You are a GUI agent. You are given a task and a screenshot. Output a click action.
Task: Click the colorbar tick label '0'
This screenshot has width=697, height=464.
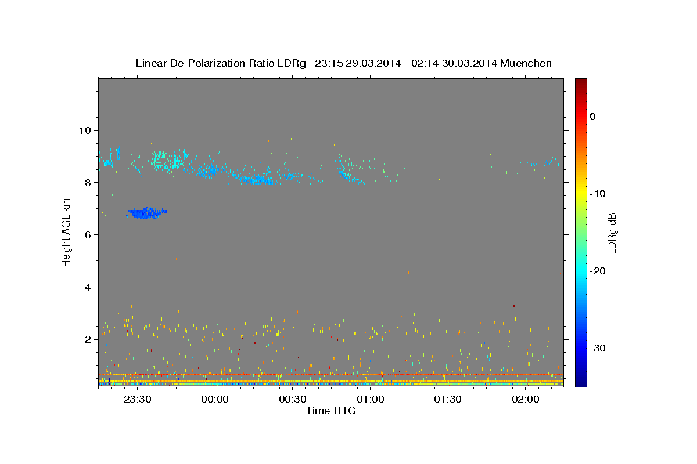pyautogui.click(x=593, y=117)
